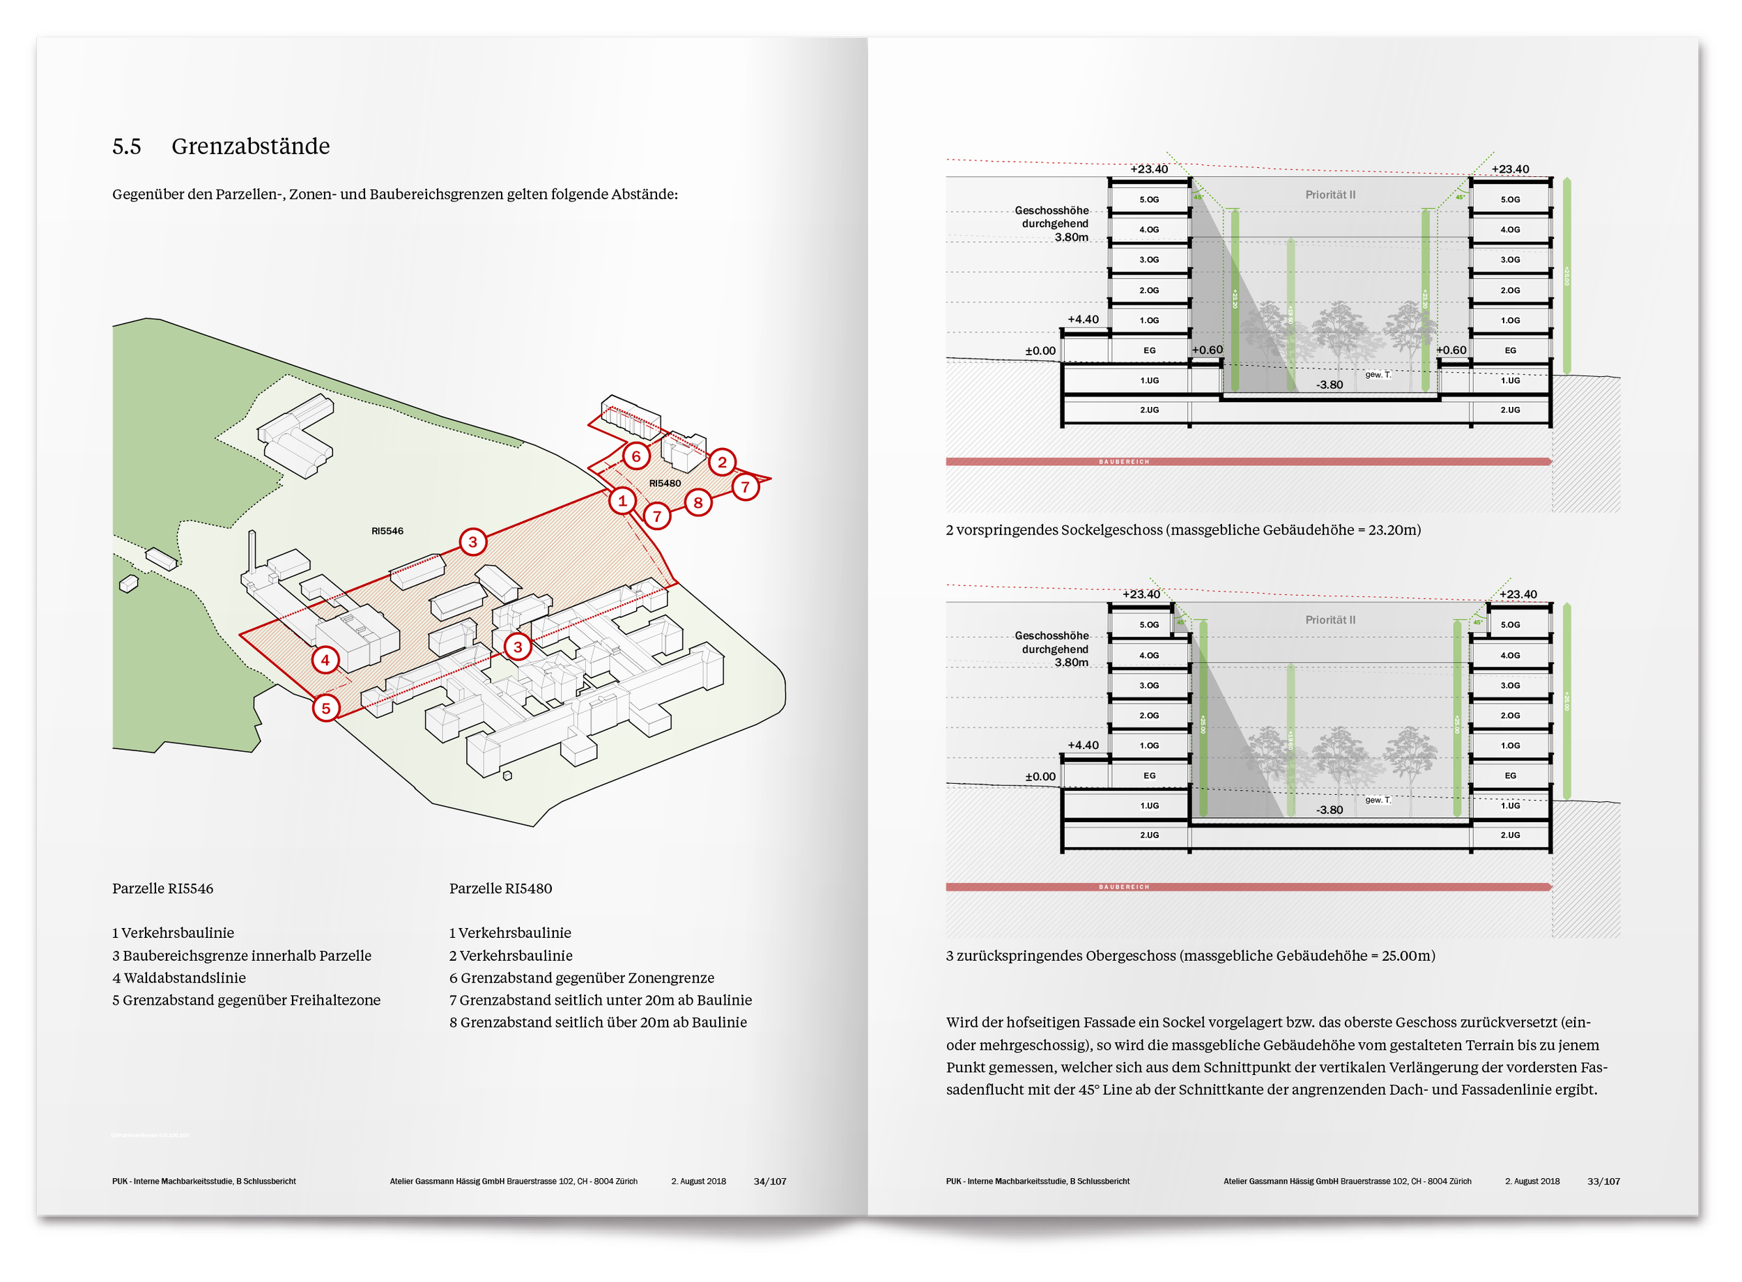
Task: Click 'Priorität II' label in the upper section
Action: point(1330,195)
